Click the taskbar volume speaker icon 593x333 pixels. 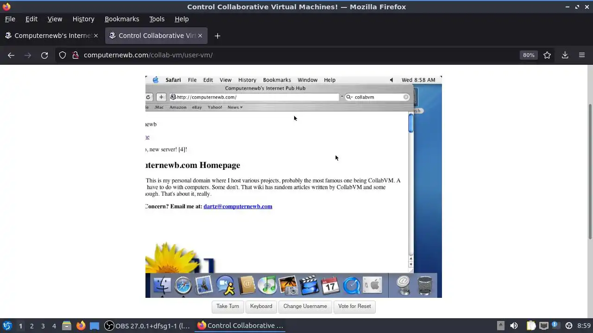[514, 326]
